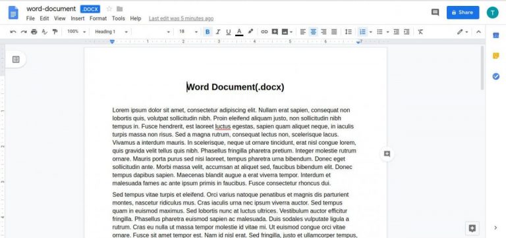This screenshot has height=238, width=506.
Task: Clear formatting
Action: (420, 32)
